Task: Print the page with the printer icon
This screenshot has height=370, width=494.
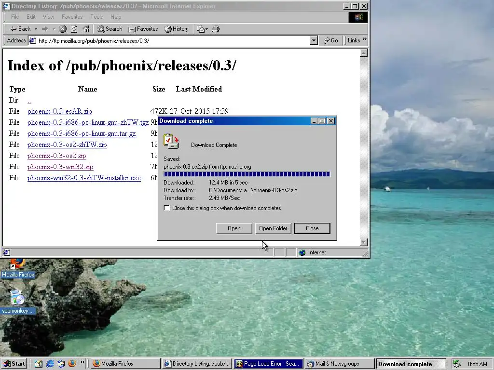Action: point(216,29)
